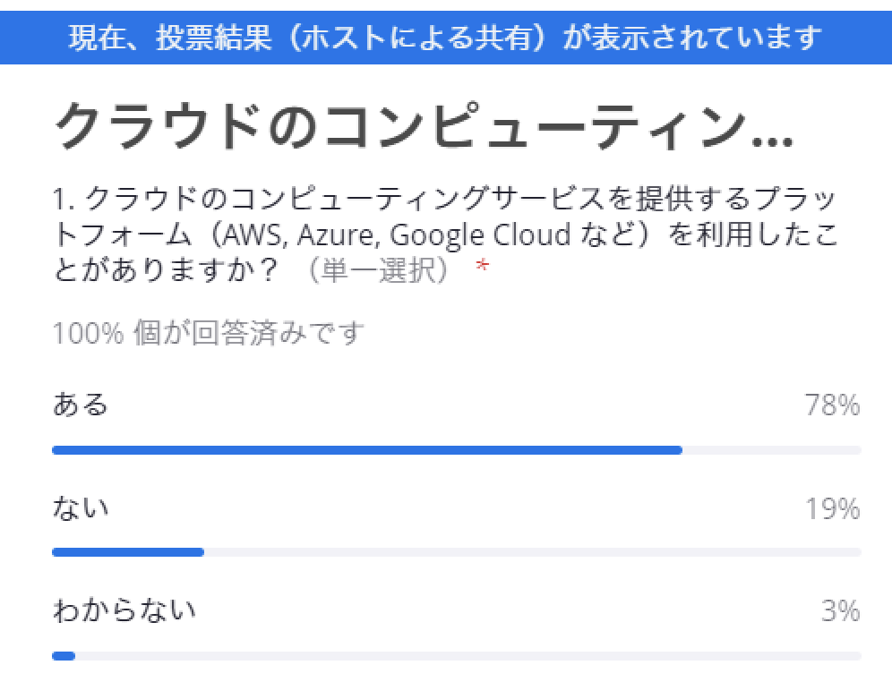Click the red required asterisk
Viewport: 892px width, 682px height.
[x=483, y=265]
